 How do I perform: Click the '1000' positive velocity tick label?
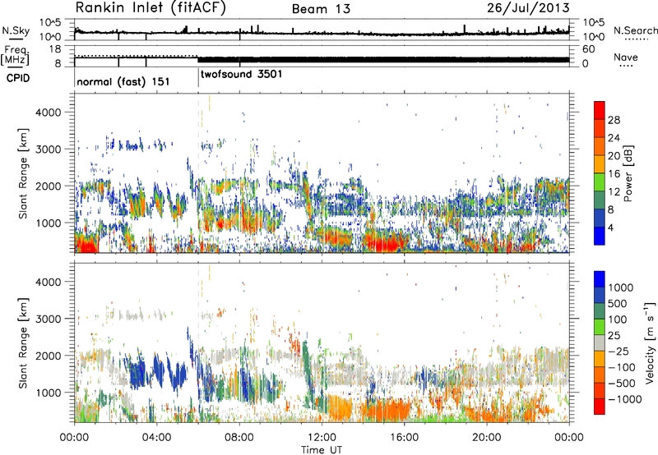pyautogui.click(x=621, y=287)
